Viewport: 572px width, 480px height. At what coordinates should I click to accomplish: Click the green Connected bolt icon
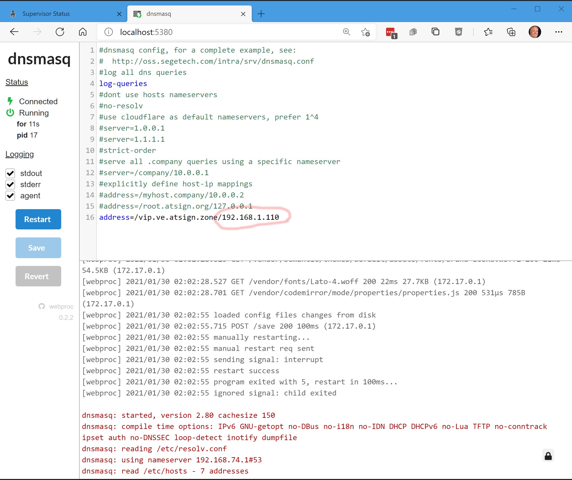[x=10, y=101]
